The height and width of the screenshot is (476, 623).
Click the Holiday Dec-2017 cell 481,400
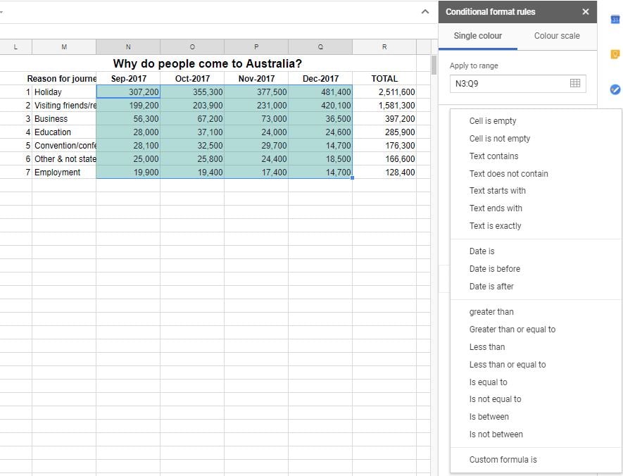click(320, 92)
